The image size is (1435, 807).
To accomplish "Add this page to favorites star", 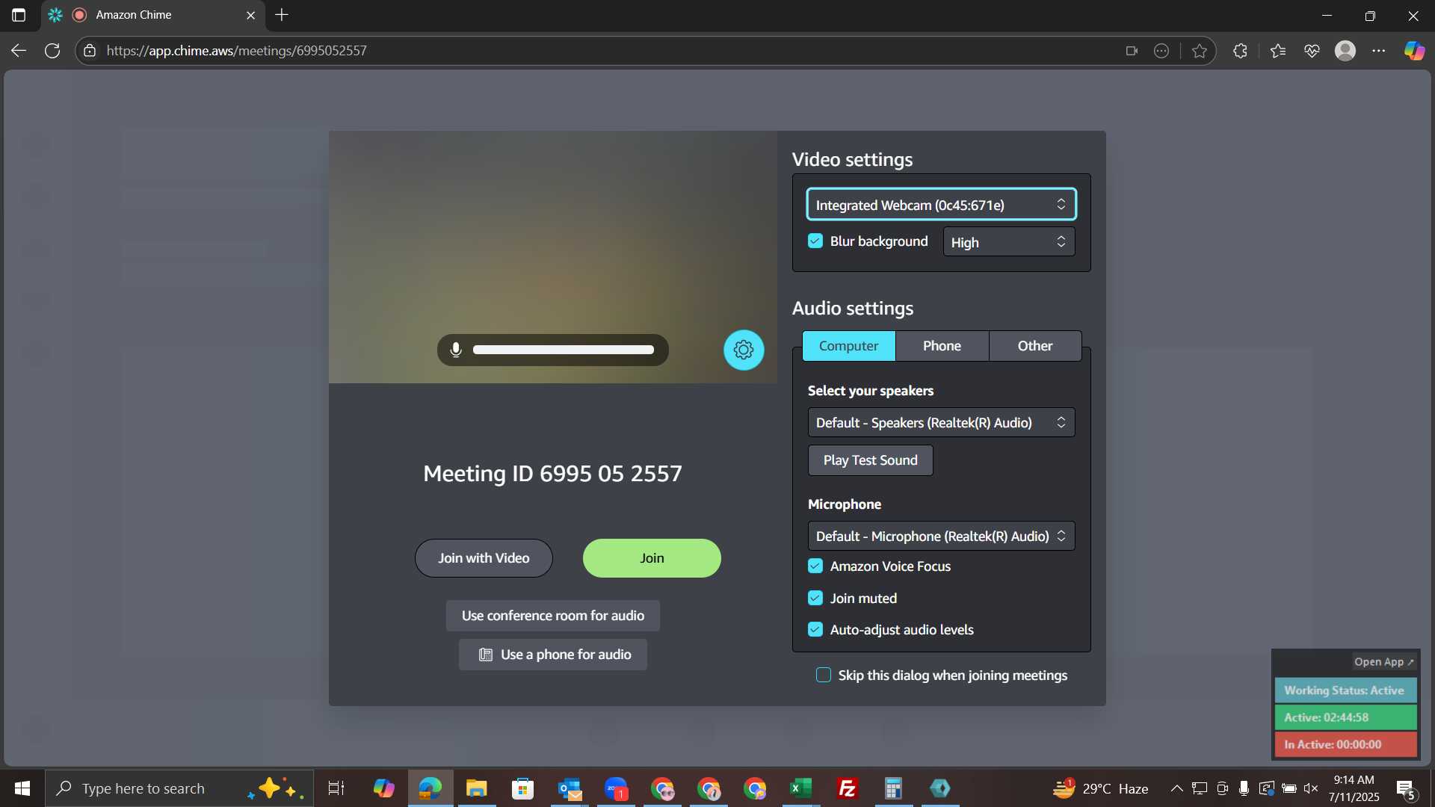I will click(1200, 51).
